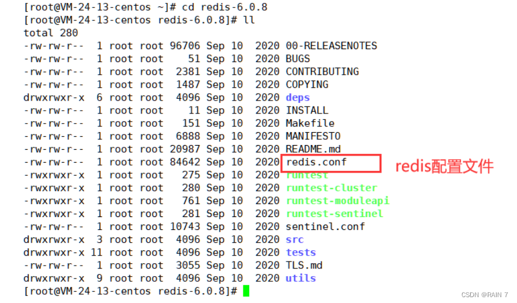Viewport: 517px width, 303px height.
Task: Click the CONTRIBUTING file name
Action: (322, 71)
